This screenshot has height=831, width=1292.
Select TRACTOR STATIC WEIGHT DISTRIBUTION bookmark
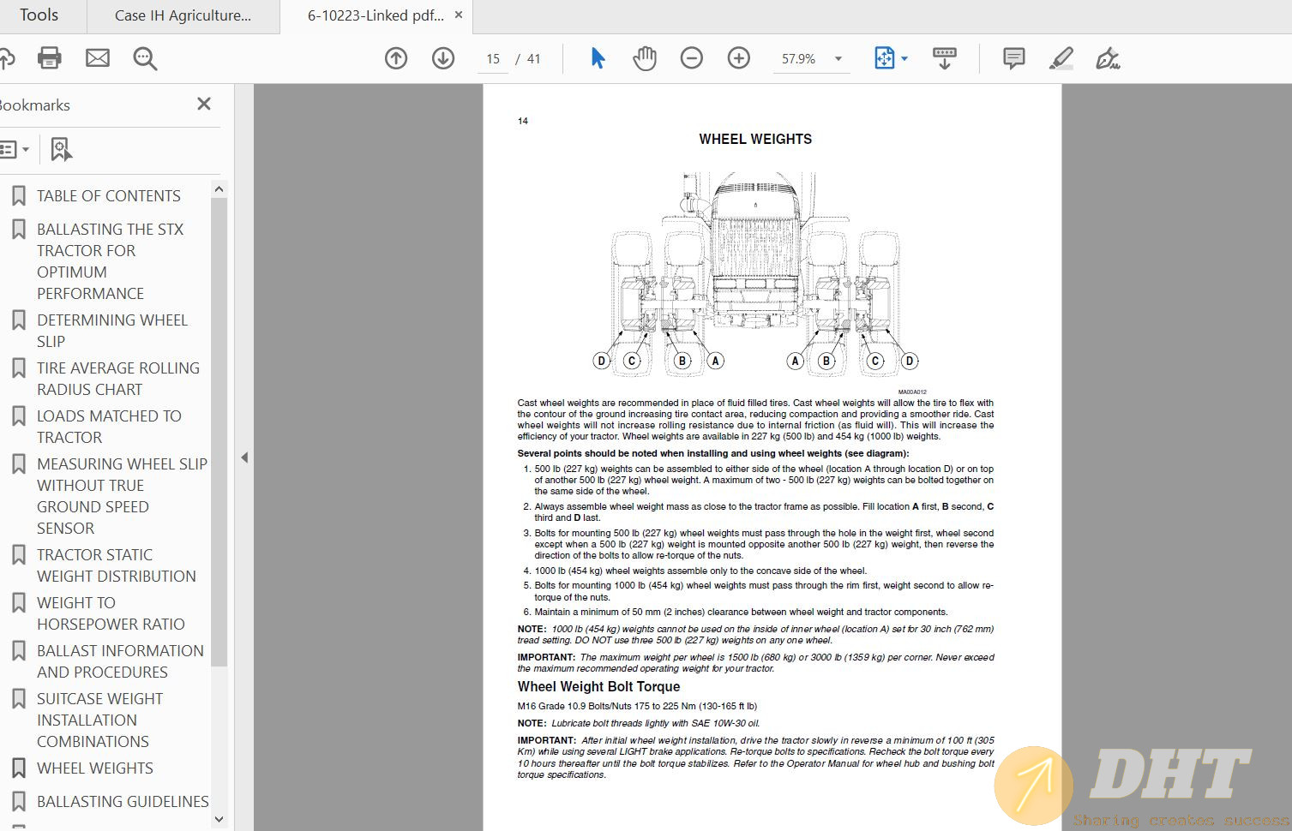pyautogui.click(x=116, y=565)
